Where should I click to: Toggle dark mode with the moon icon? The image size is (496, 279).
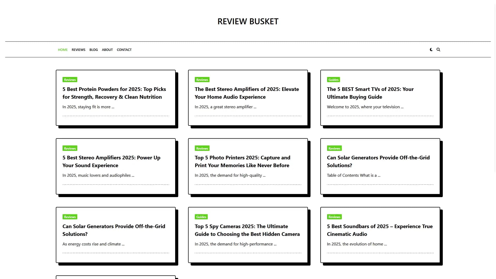[431, 50]
